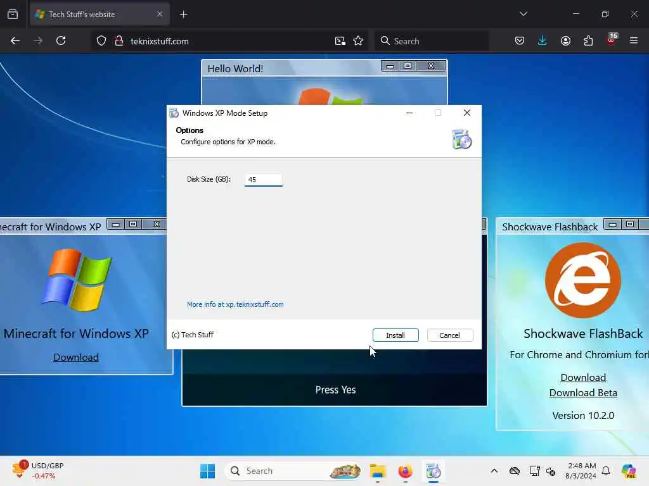The height and width of the screenshot is (486, 649).
Task: Minimize the Shockwave Flashback panel
Action: click(613, 225)
